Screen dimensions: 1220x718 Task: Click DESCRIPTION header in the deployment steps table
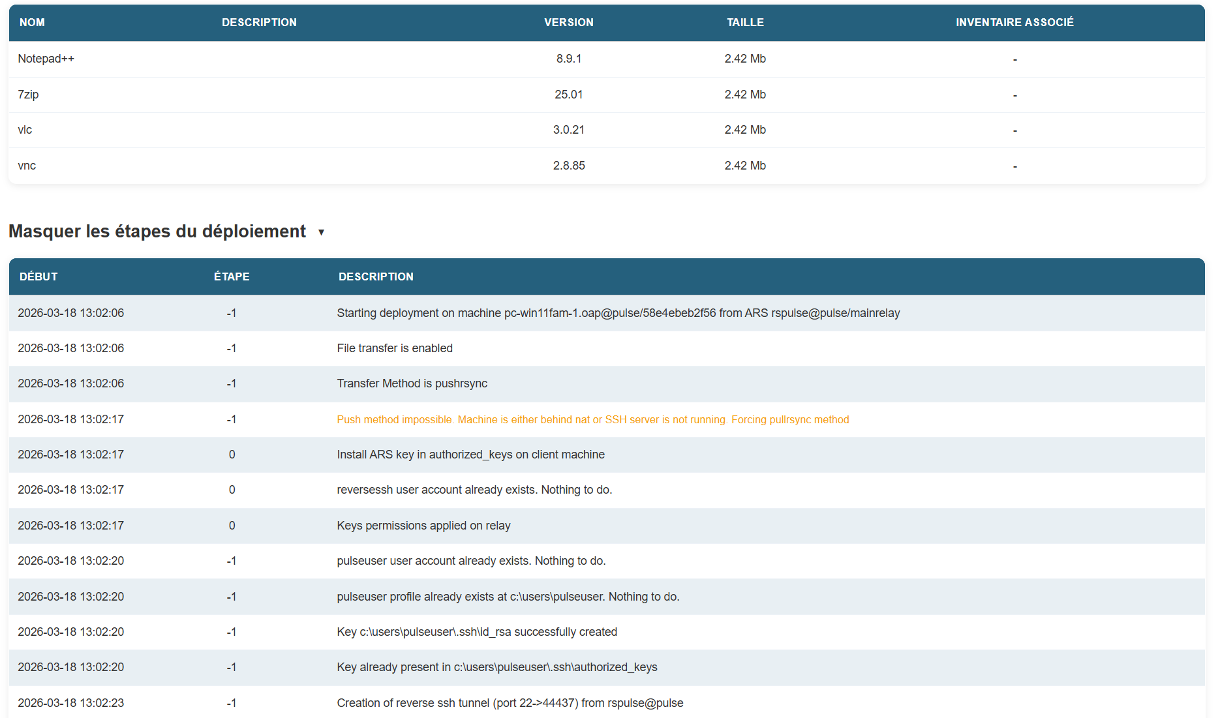[x=376, y=277]
